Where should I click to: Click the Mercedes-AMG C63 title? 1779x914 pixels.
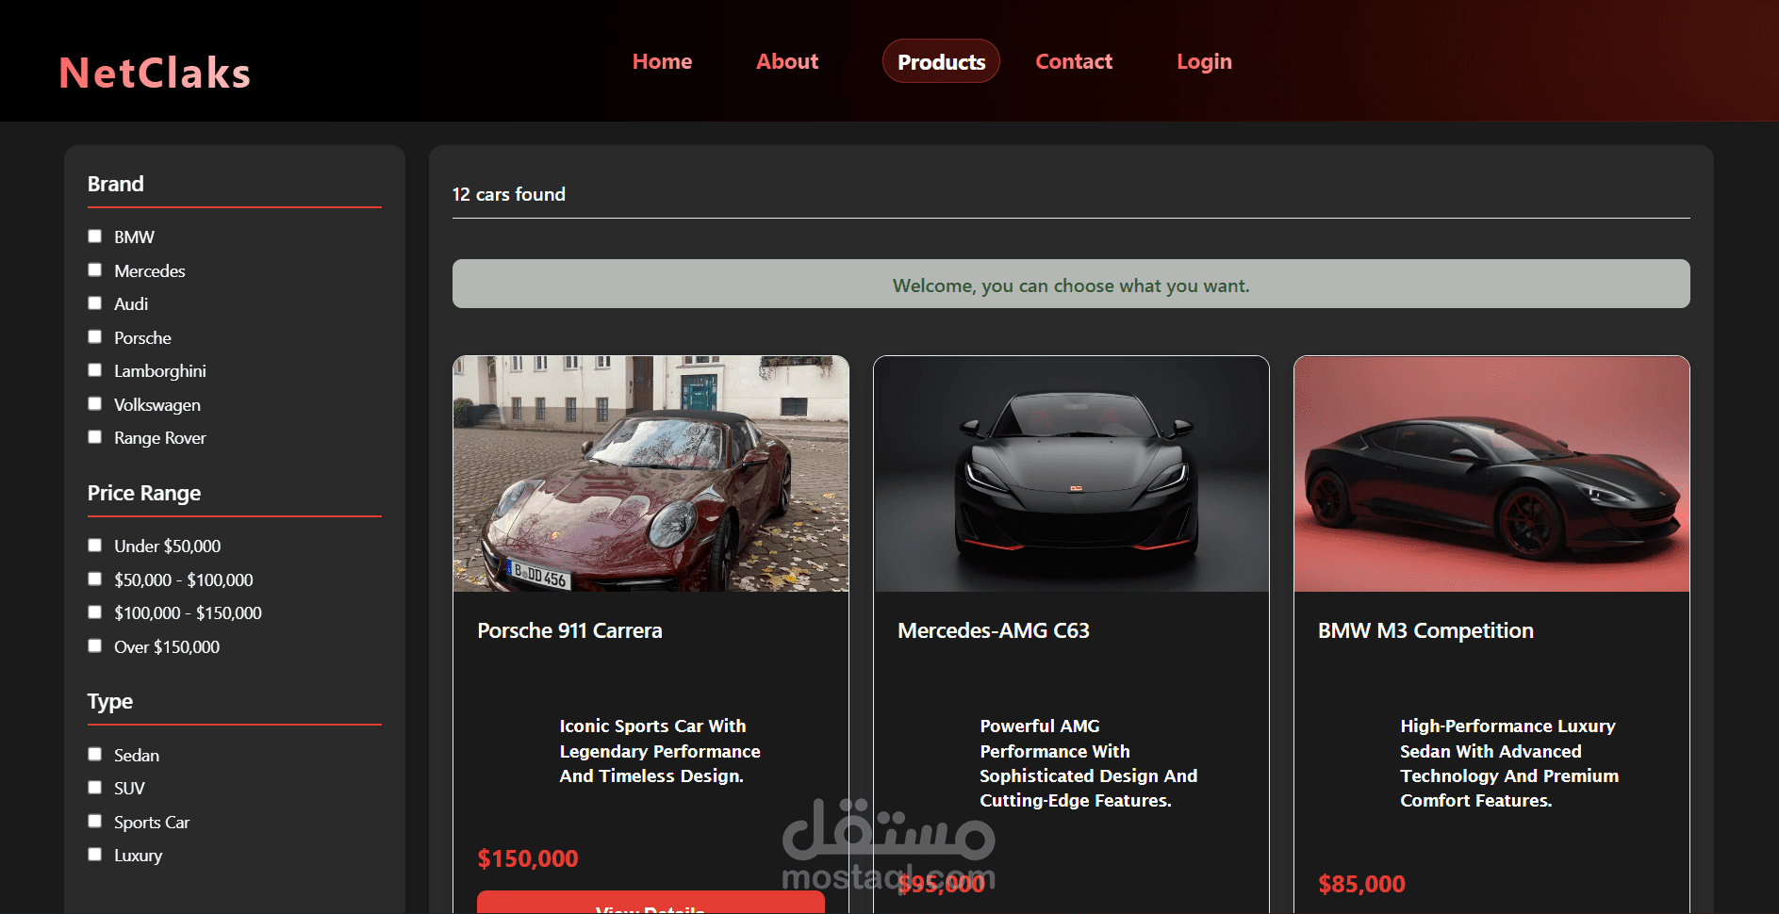coord(993,630)
